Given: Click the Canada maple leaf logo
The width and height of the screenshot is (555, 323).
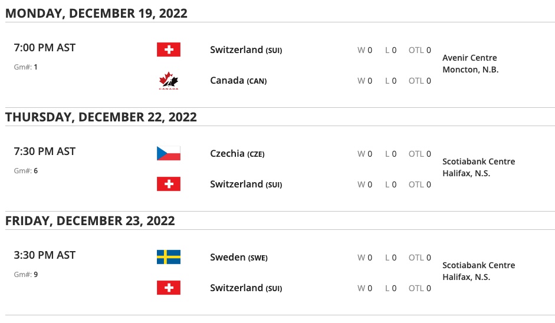Looking at the screenshot, I should (x=168, y=81).
